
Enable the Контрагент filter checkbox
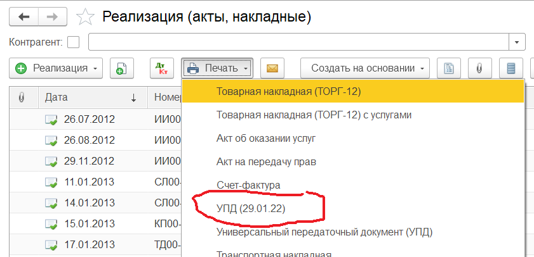74,42
